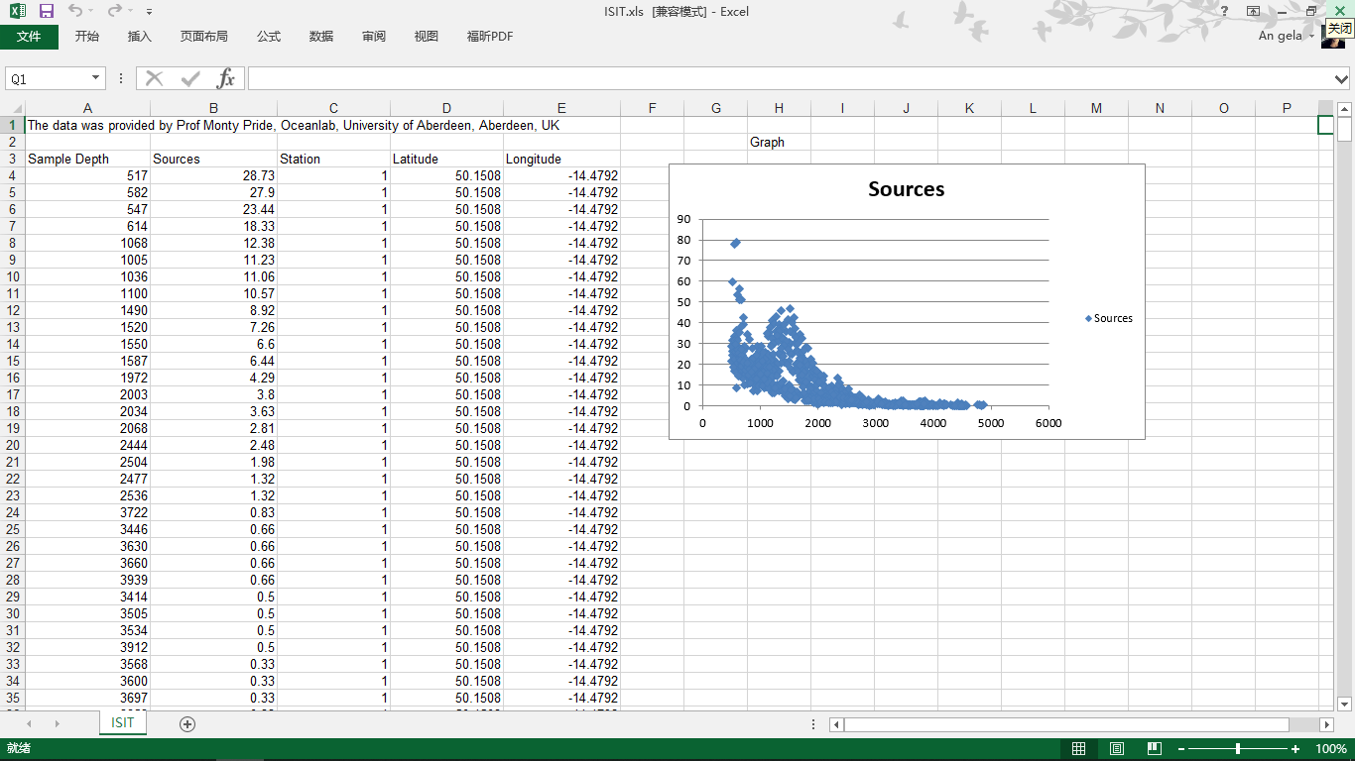Screen dimensions: 1355x761
Task: Switch to Page Break Preview view
Action: [x=1154, y=749]
